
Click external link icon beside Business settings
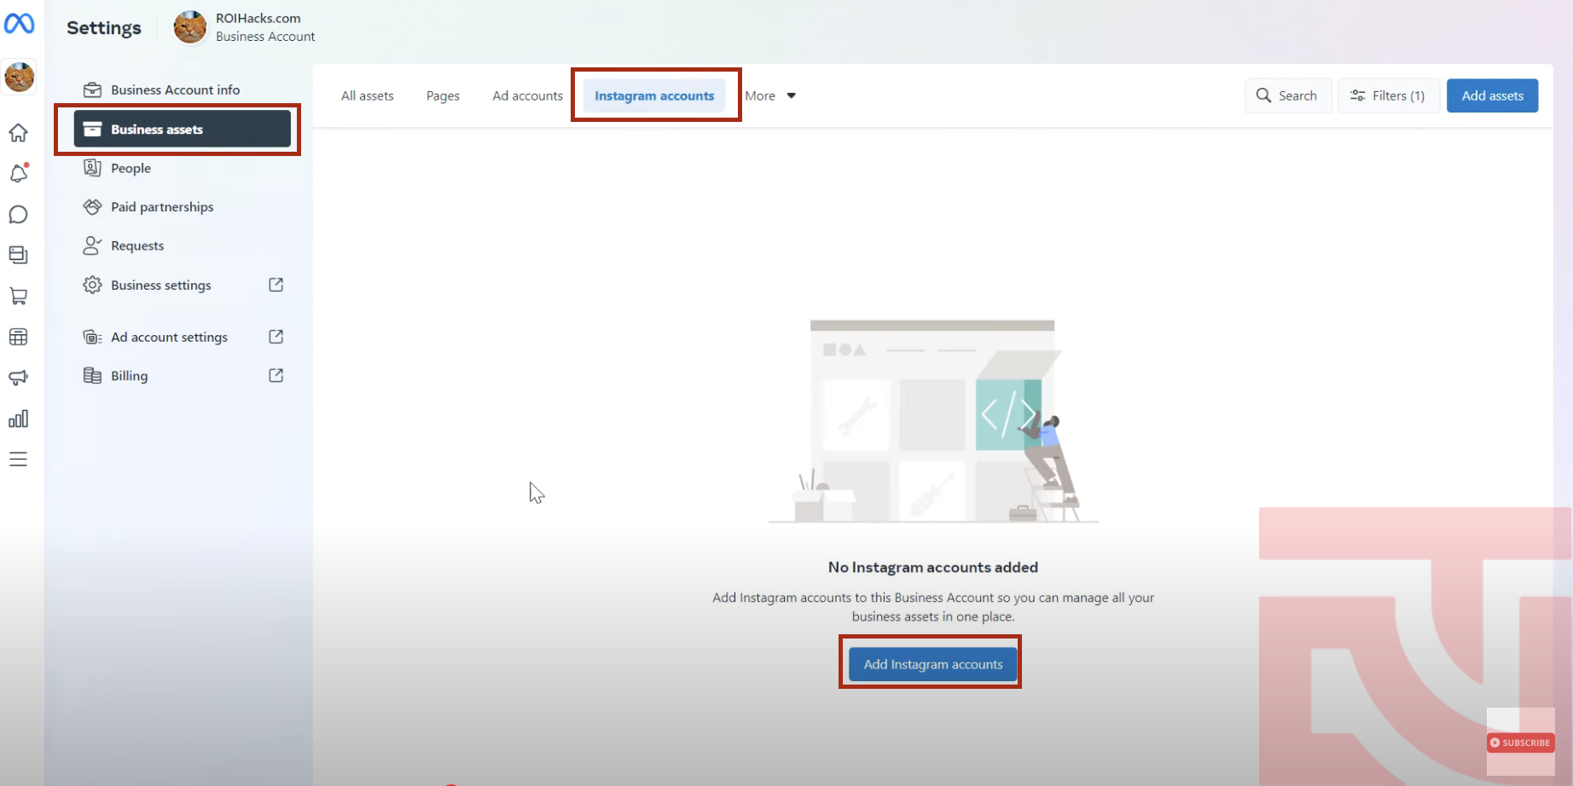pos(276,285)
